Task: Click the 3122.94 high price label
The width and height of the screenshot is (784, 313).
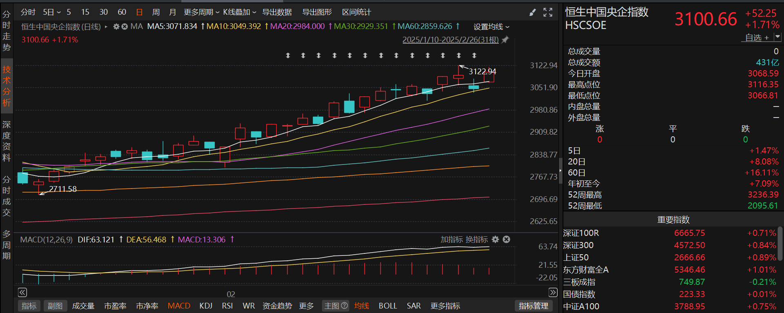Action: [482, 71]
